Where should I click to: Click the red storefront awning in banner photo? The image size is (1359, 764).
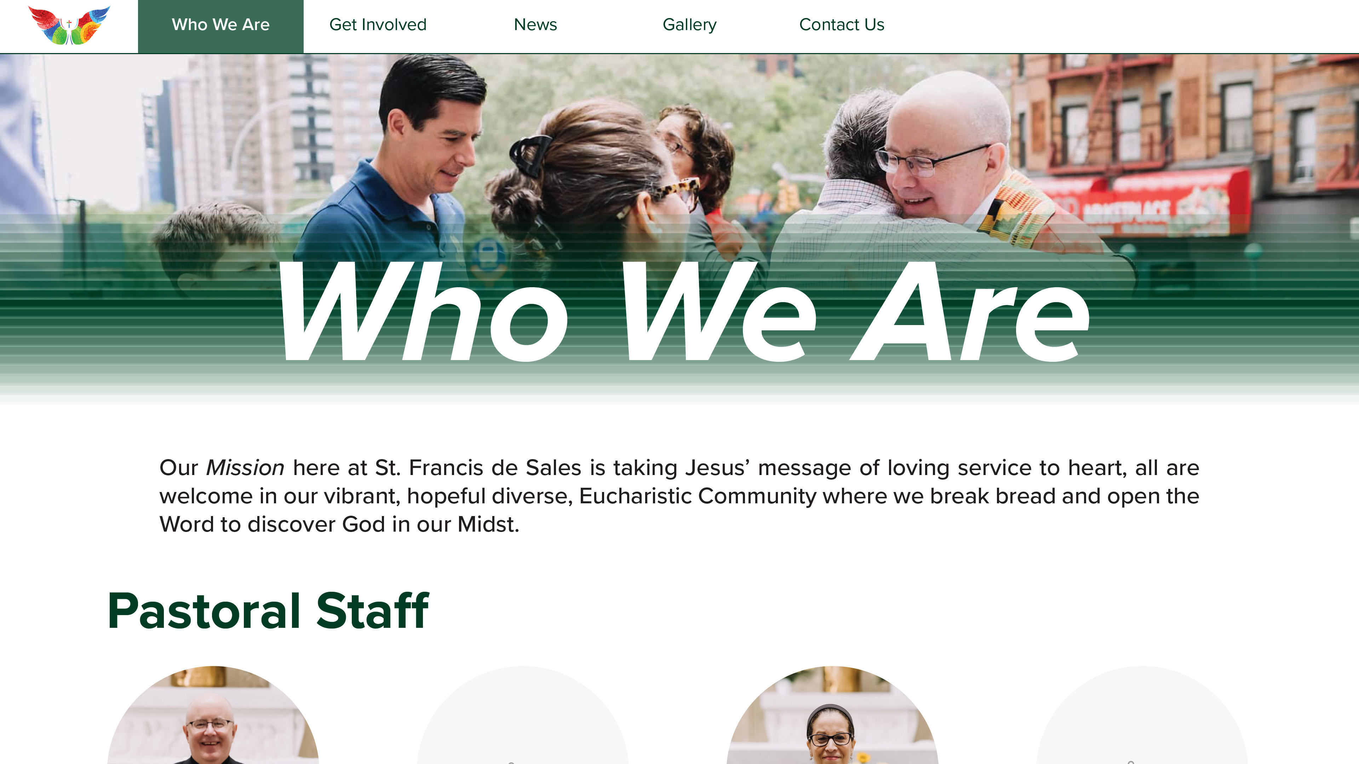[x=1145, y=203]
